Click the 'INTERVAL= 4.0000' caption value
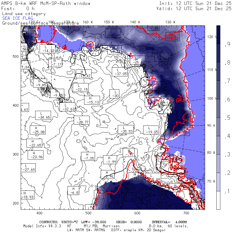The image size is (233, 233). point(169,222)
